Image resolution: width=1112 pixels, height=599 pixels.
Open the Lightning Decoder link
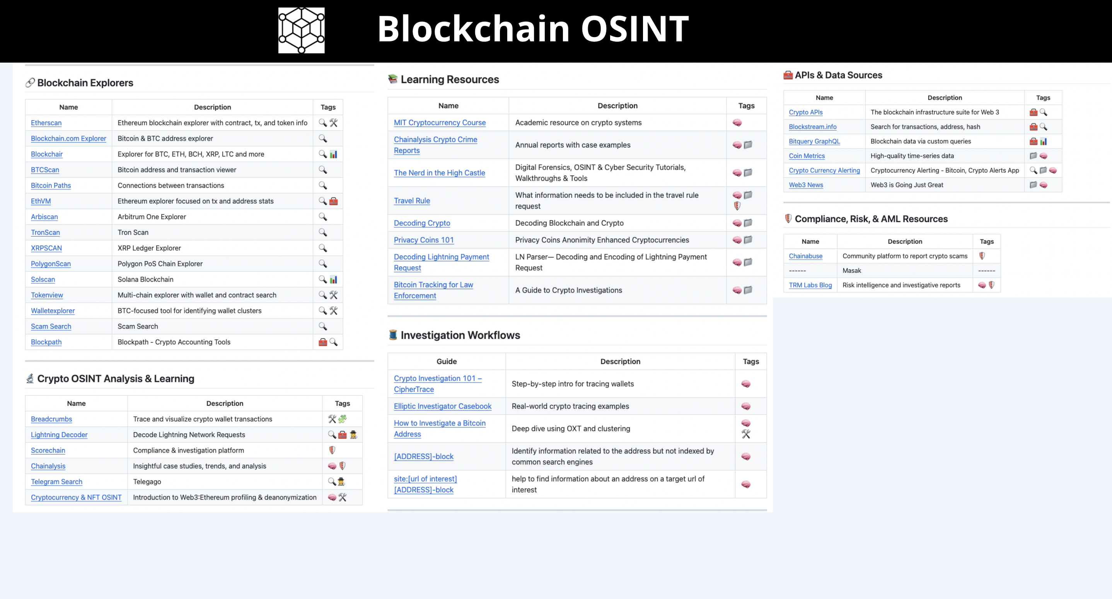click(59, 435)
